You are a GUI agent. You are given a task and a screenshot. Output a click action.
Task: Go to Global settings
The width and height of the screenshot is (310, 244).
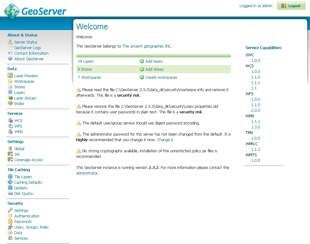pyautogui.click(x=19, y=149)
